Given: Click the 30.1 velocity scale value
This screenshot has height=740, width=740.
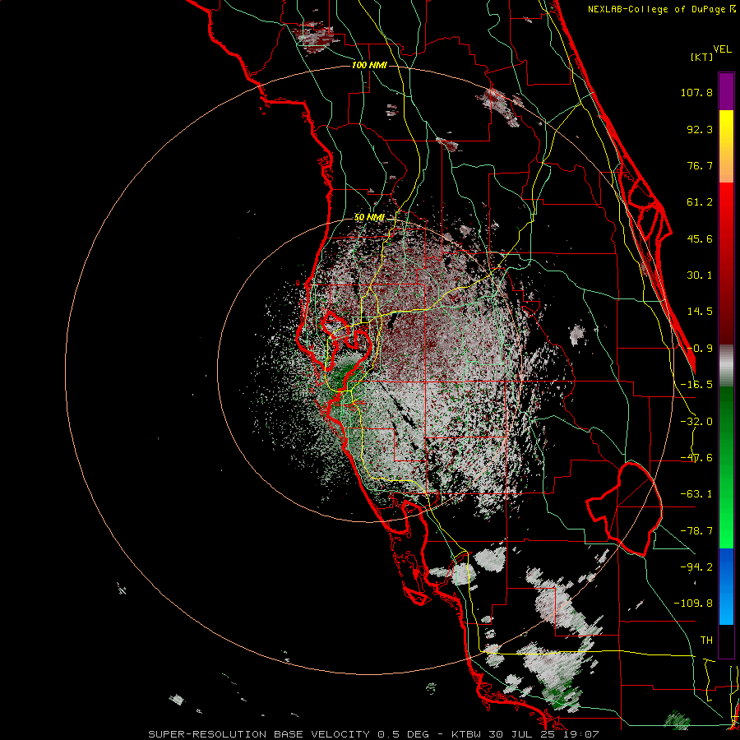Looking at the screenshot, I should [x=700, y=275].
